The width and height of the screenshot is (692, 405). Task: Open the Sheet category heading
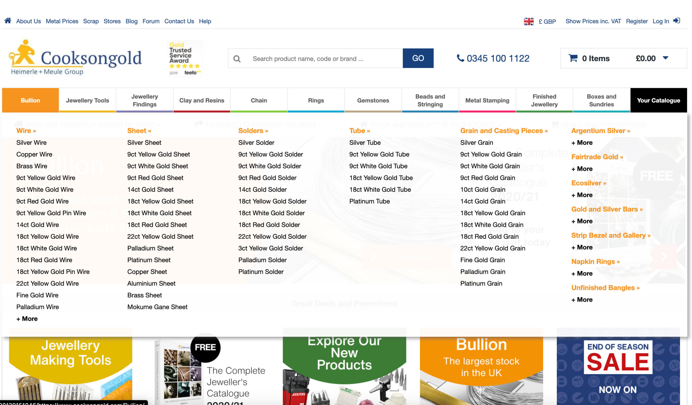click(139, 131)
